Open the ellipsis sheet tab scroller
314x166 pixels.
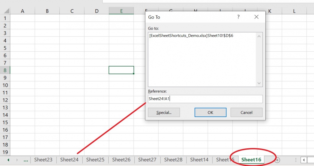tap(25, 160)
